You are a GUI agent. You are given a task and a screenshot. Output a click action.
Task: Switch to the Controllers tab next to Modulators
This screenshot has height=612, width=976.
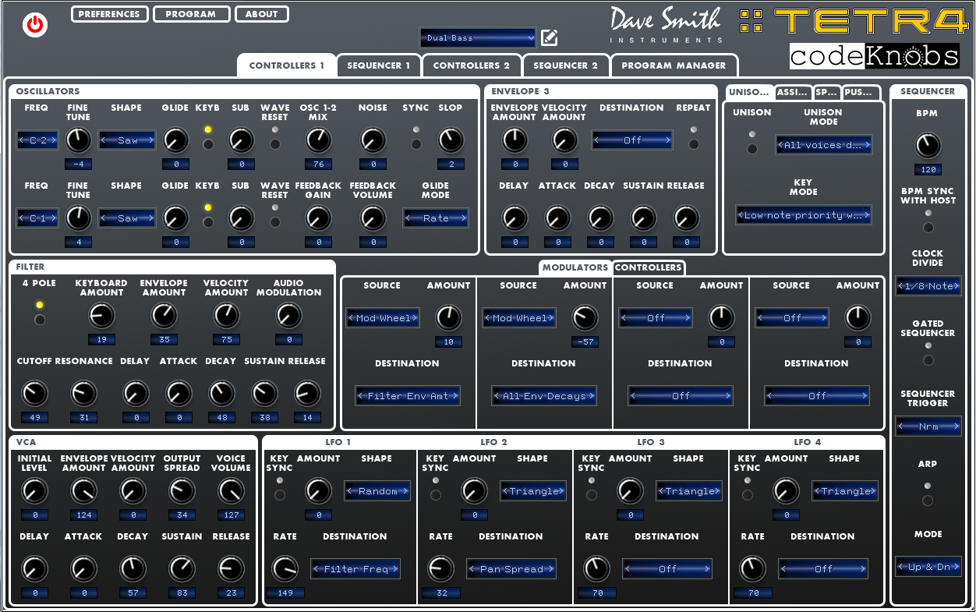click(649, 267)
